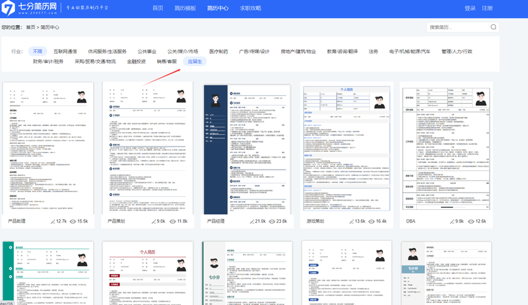Click the edit-count pencil icon on 产品助理 card

click(53, 222)
